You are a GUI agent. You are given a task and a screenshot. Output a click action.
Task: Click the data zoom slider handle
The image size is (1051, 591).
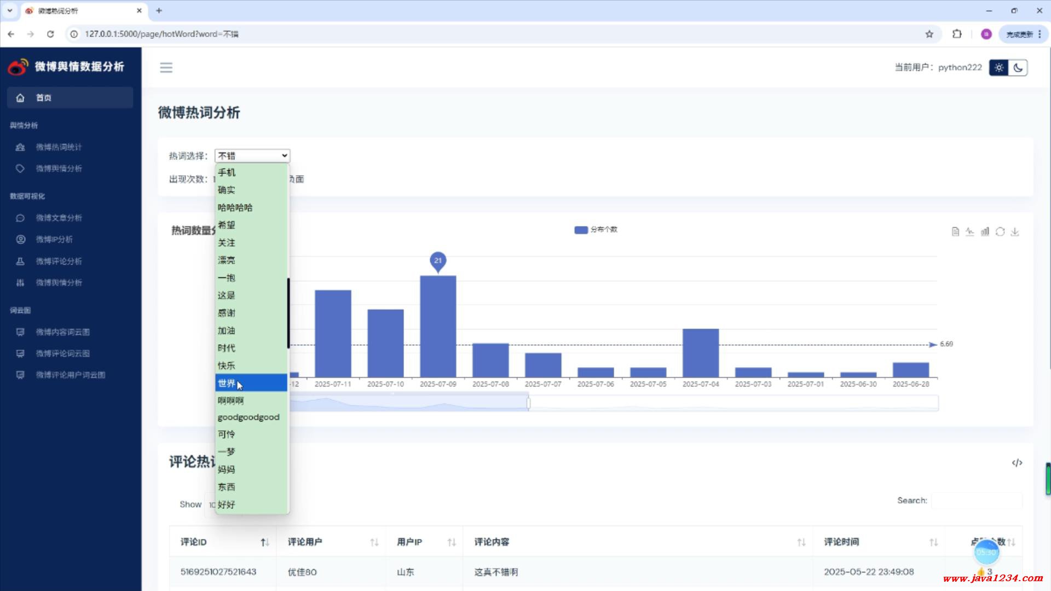528,403
